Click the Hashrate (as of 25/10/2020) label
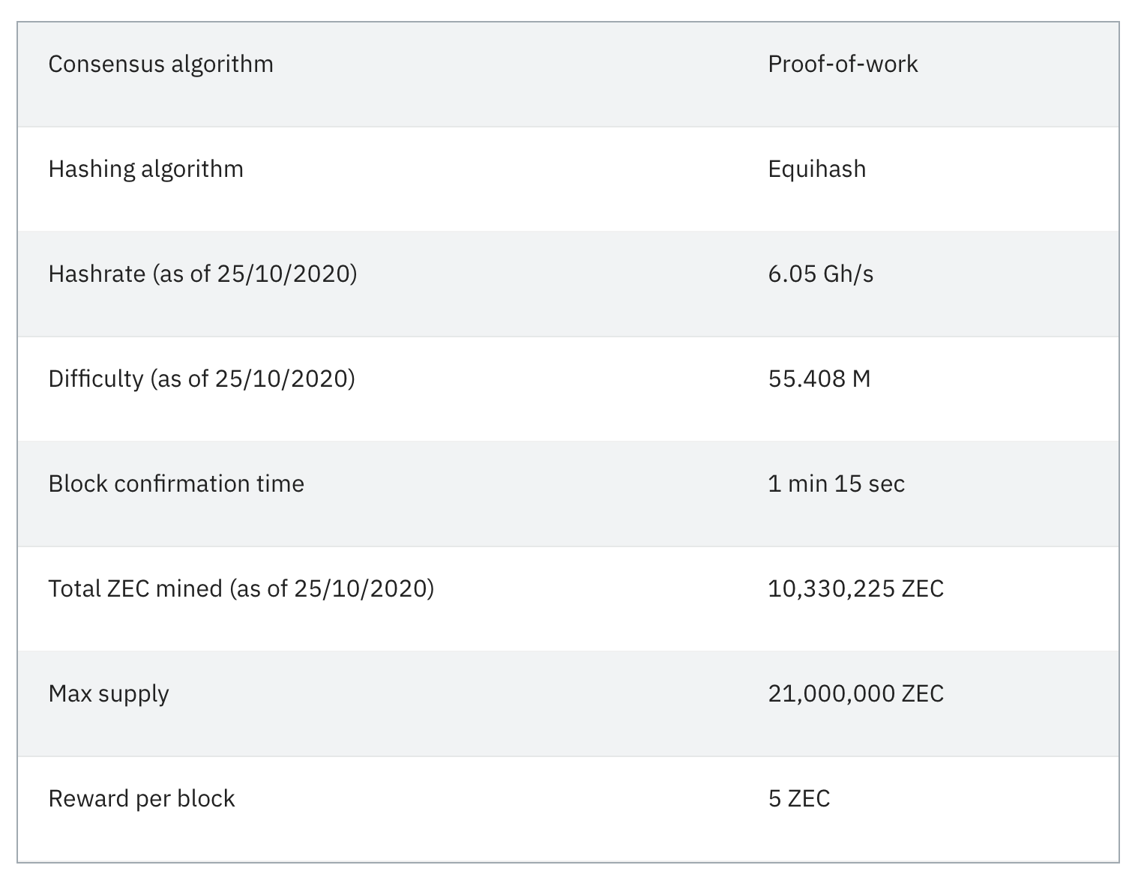1141x877 pixels. click(x=202, y=274)
